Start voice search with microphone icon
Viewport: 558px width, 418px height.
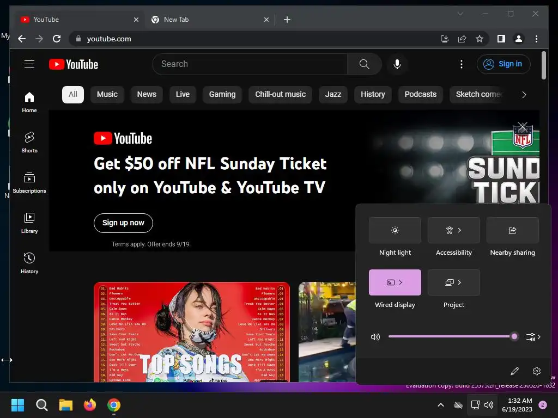[397, 64]
